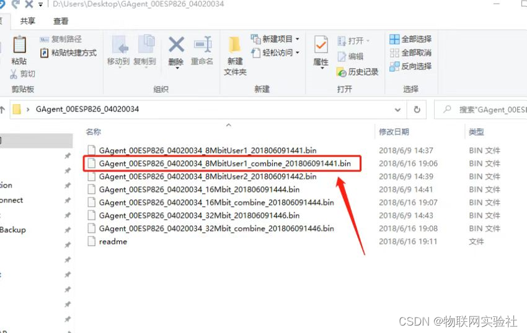Click Select none (全部取消)
This screenshot has width=527, height=333.
[x=410, y=53]
